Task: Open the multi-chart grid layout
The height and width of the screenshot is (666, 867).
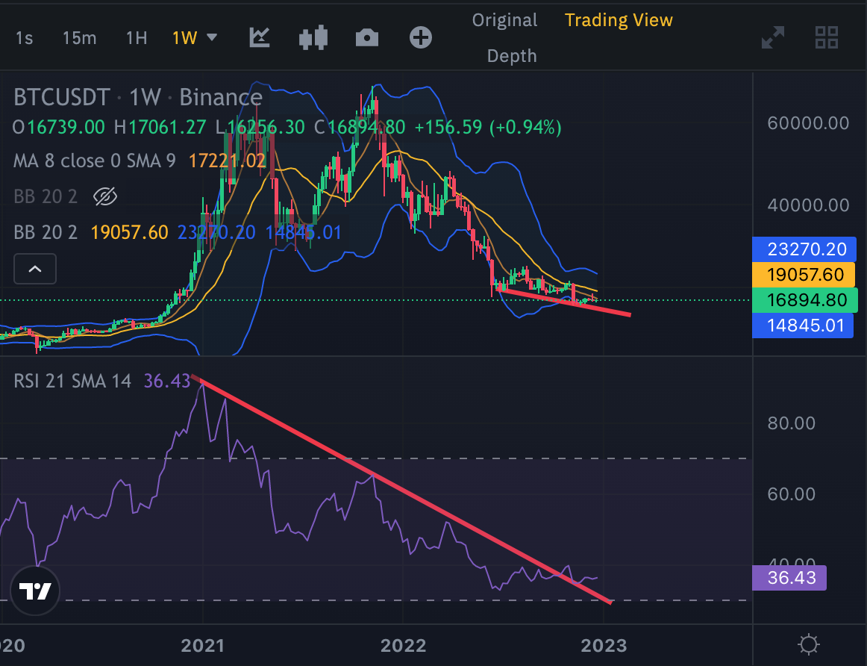Action: (x=827, y=37)
